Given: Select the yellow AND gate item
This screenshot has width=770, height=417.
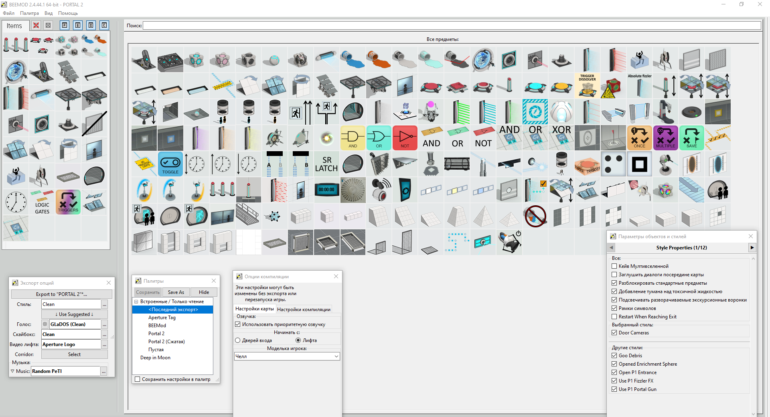Looking at the screenshot, I should click(353, 138).
